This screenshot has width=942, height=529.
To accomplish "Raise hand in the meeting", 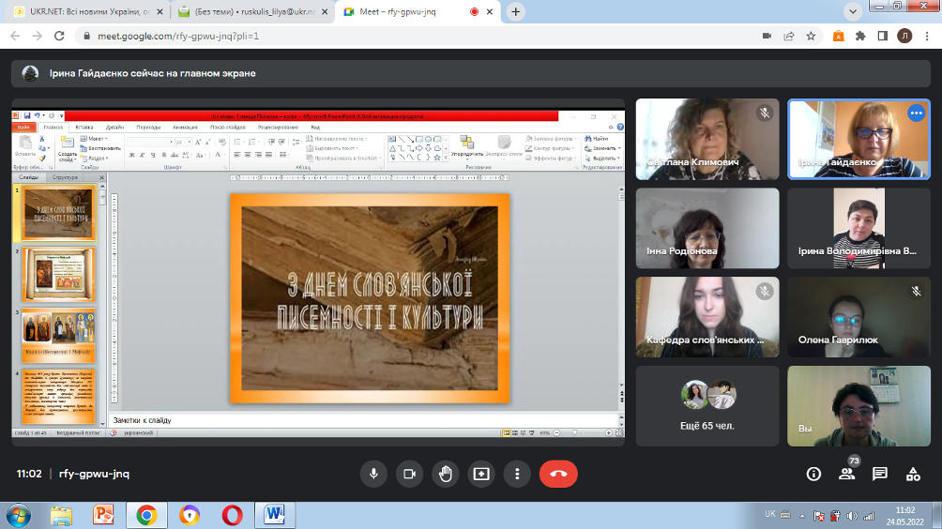I will [x=445, y=474].
